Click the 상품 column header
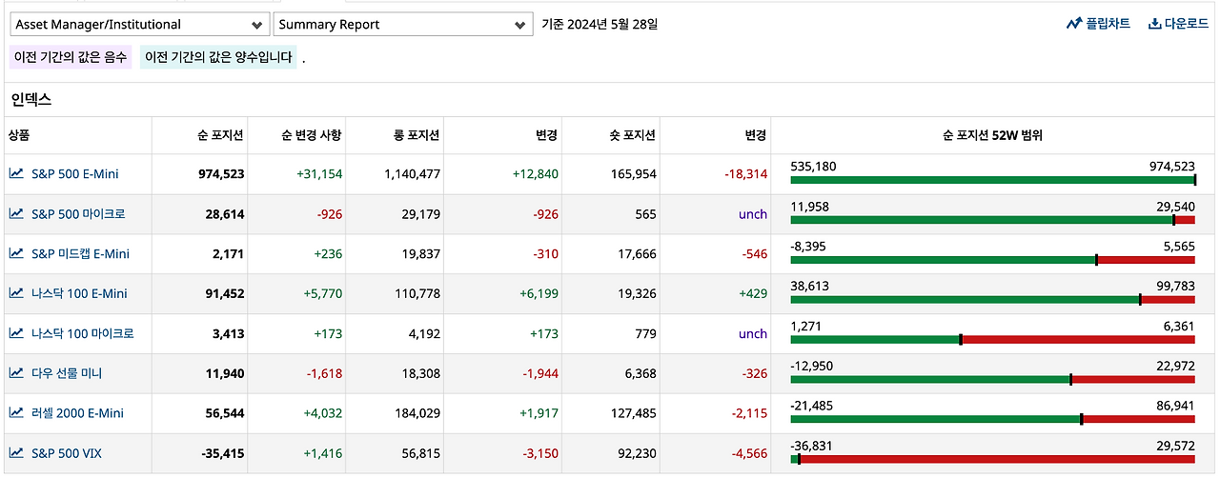The width and height of the screenshot is (1220, 478). [19, 135]
